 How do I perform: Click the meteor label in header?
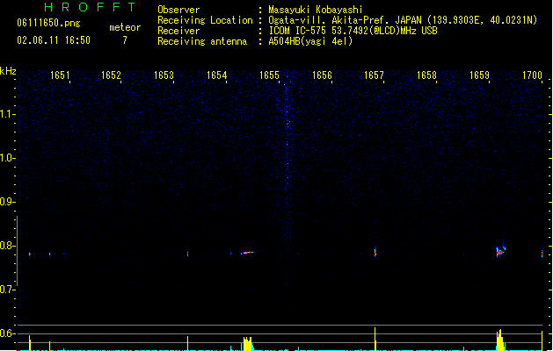(x=125, y=27)
